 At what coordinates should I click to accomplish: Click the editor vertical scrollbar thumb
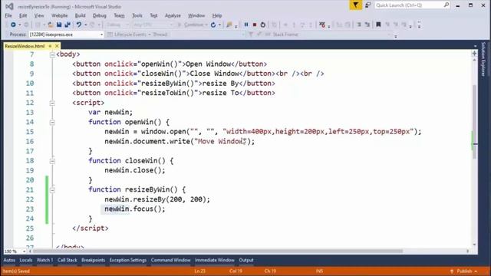click(474, 122)
